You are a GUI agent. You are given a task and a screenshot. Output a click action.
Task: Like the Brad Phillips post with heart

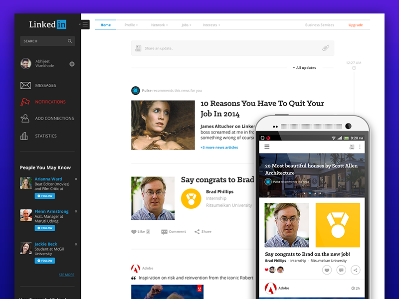(134, 232)
